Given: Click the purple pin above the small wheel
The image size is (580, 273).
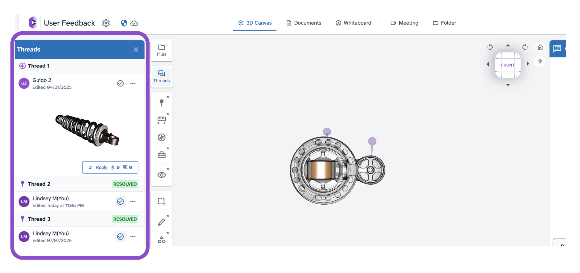Looking at the screenshot, I should (x=372, y=141).
